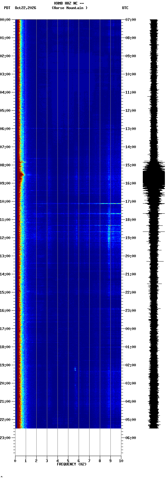167x480 pixels.
Task: Select 12:00 on the PDT axis
Action: coord(5,238)
